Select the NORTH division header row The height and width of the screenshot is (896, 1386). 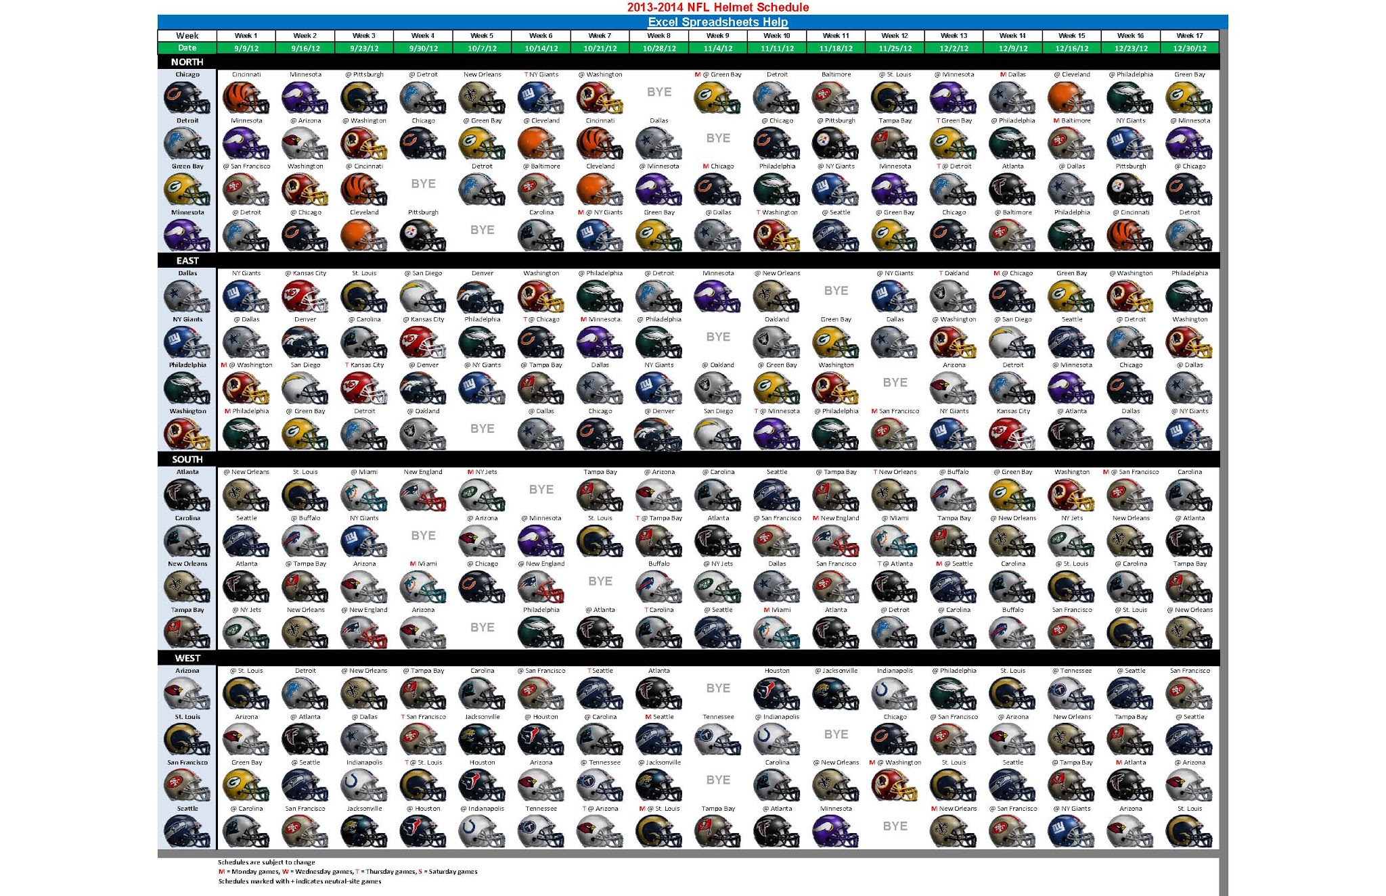tap(187, 62)
